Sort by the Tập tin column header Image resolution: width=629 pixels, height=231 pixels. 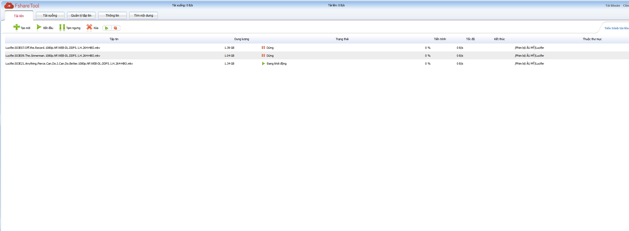pyautogui.click(x=114, y=39)
